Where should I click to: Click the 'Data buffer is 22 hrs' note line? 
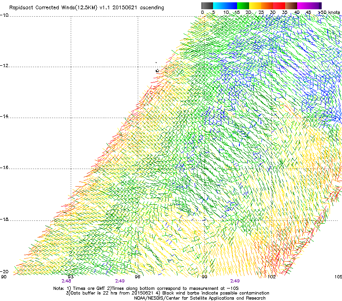click(x=167, y=293)
